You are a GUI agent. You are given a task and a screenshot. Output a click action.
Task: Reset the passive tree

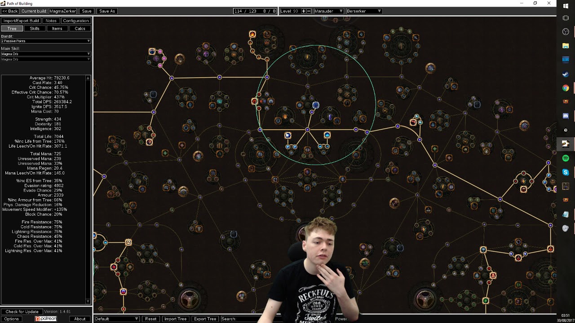(x=150, y=319)
